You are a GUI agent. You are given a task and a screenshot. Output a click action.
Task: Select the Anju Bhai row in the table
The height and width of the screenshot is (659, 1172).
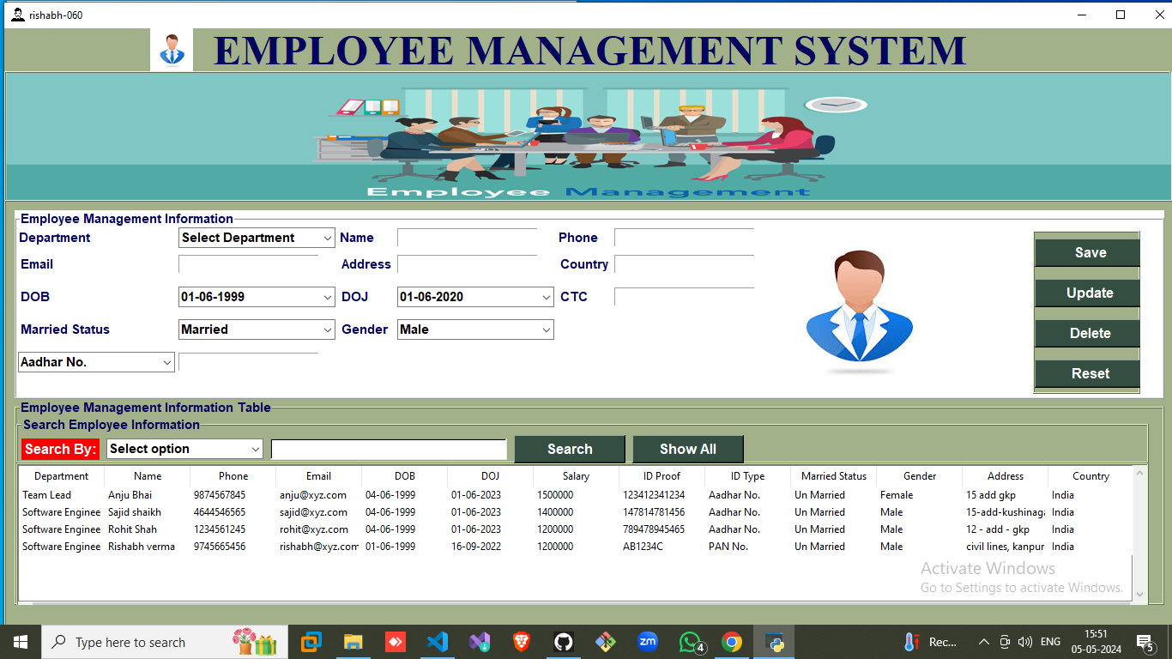click(x=130, y=495)
